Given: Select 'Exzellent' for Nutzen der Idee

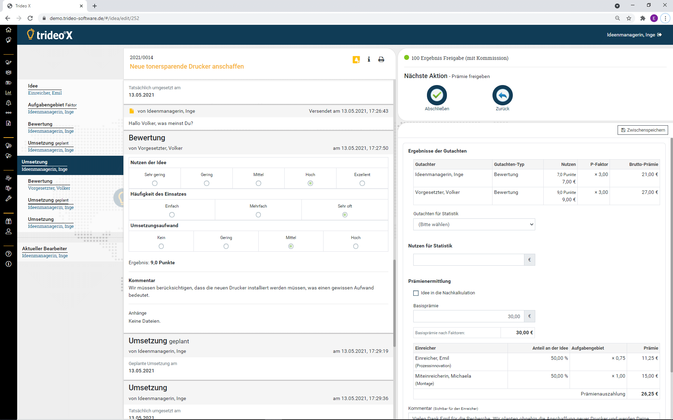Looking at the screenshot, I should click(x=362, y=183).
